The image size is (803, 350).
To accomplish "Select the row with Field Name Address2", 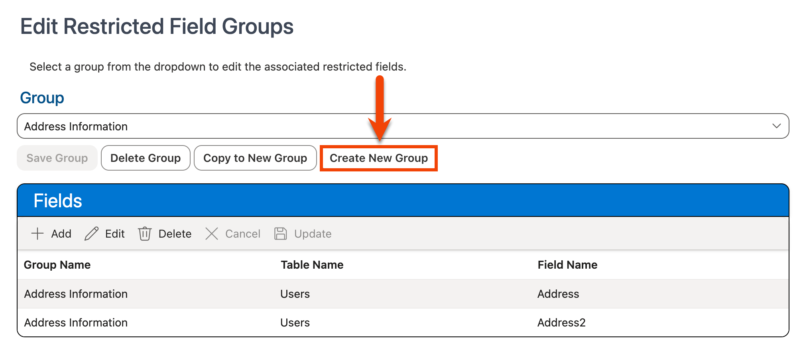I will point(561,323).
